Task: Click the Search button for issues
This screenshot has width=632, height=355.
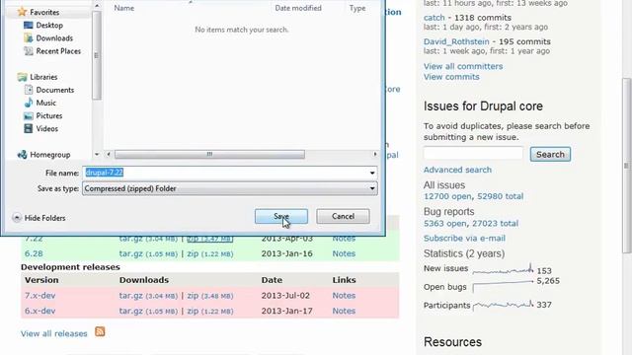Action: point(550,154)
